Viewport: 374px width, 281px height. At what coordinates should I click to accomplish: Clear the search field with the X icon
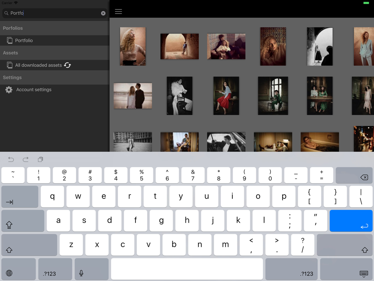tap(103, 13)
